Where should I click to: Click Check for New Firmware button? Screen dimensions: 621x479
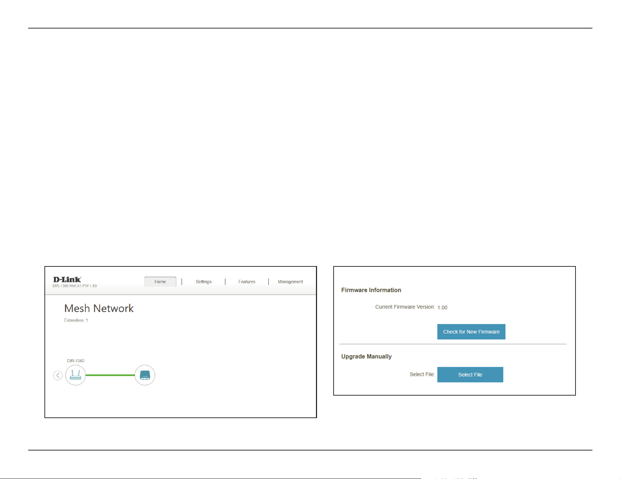(x=471, y=332)
